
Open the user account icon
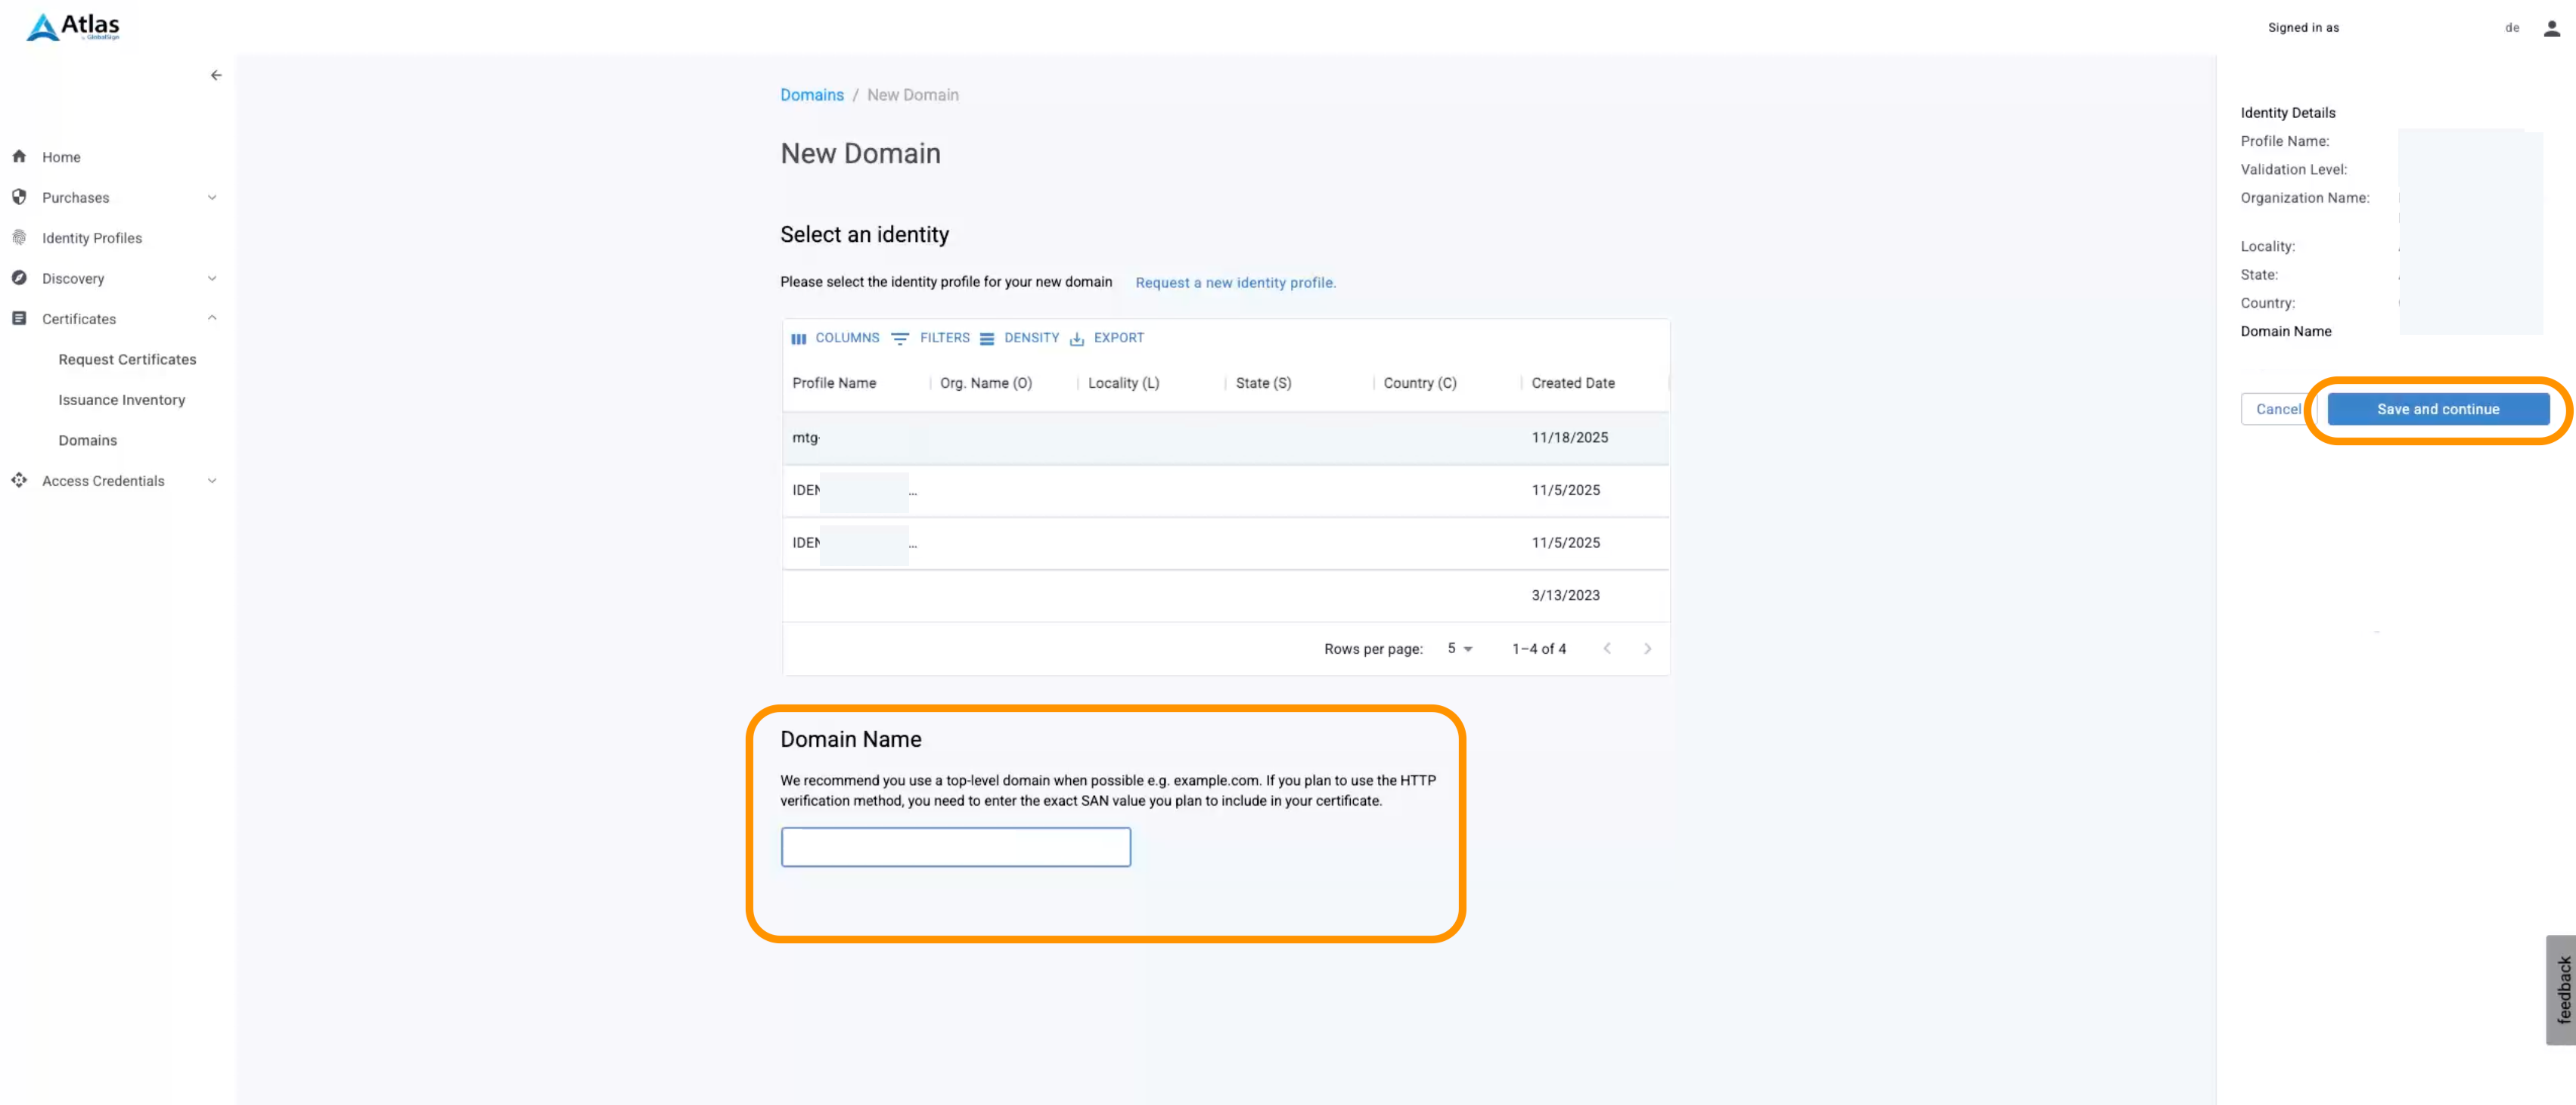tap(2551, 28)
